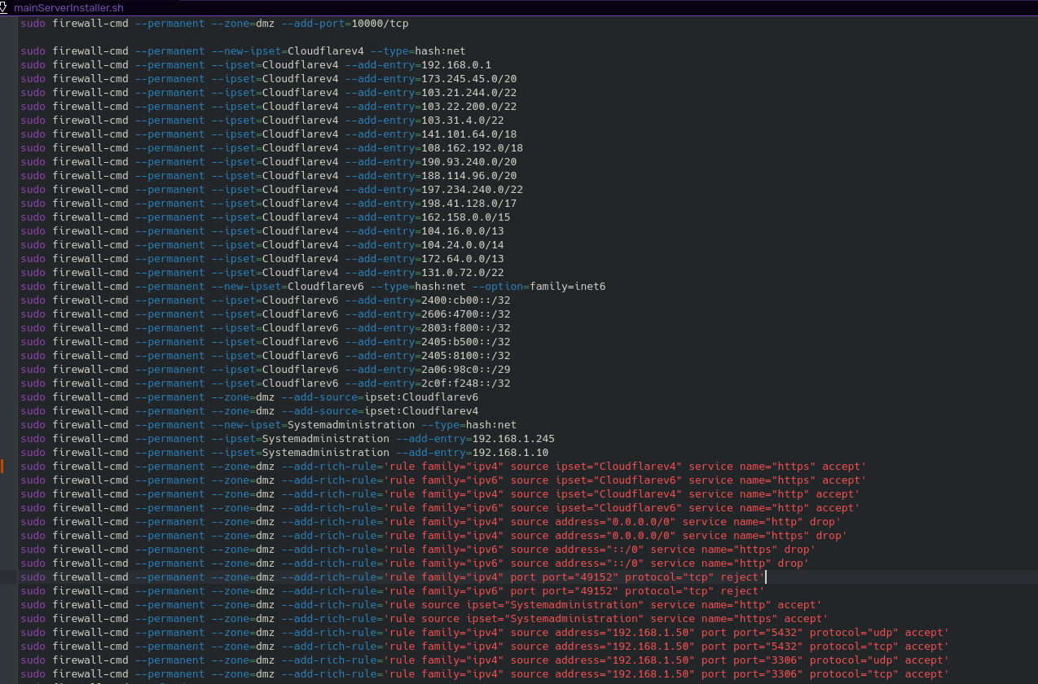
Task: Click the add-source ipset:Cloudflarev6 line
Action: pos(249,397)
